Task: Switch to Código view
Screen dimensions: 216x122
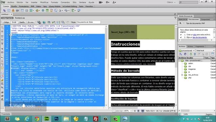Action: 6,22
